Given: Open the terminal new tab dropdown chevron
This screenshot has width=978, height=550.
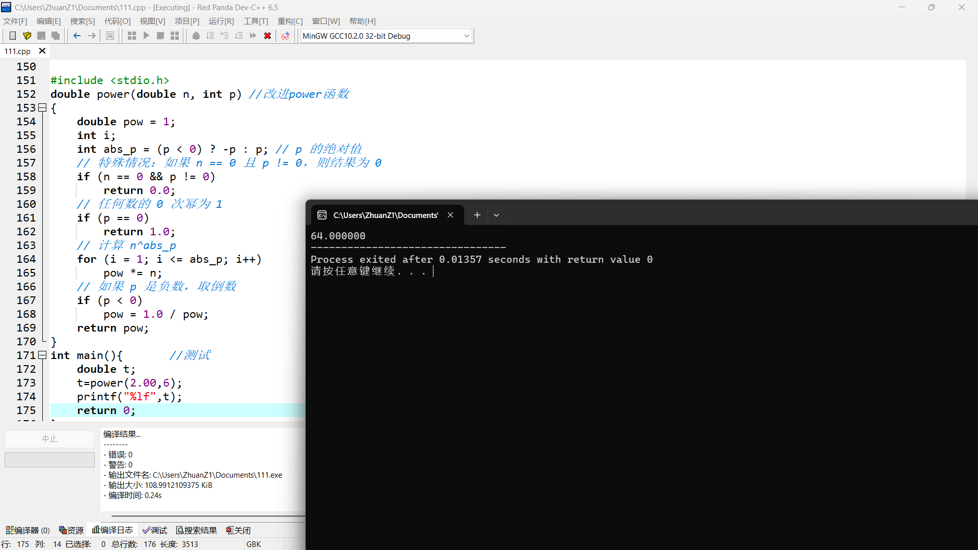Looking at the screenshot, I should pyautogui.click(x=496, y=215).
